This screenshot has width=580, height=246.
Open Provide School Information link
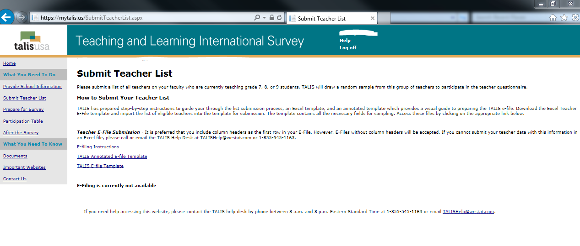tap(32, 86)
